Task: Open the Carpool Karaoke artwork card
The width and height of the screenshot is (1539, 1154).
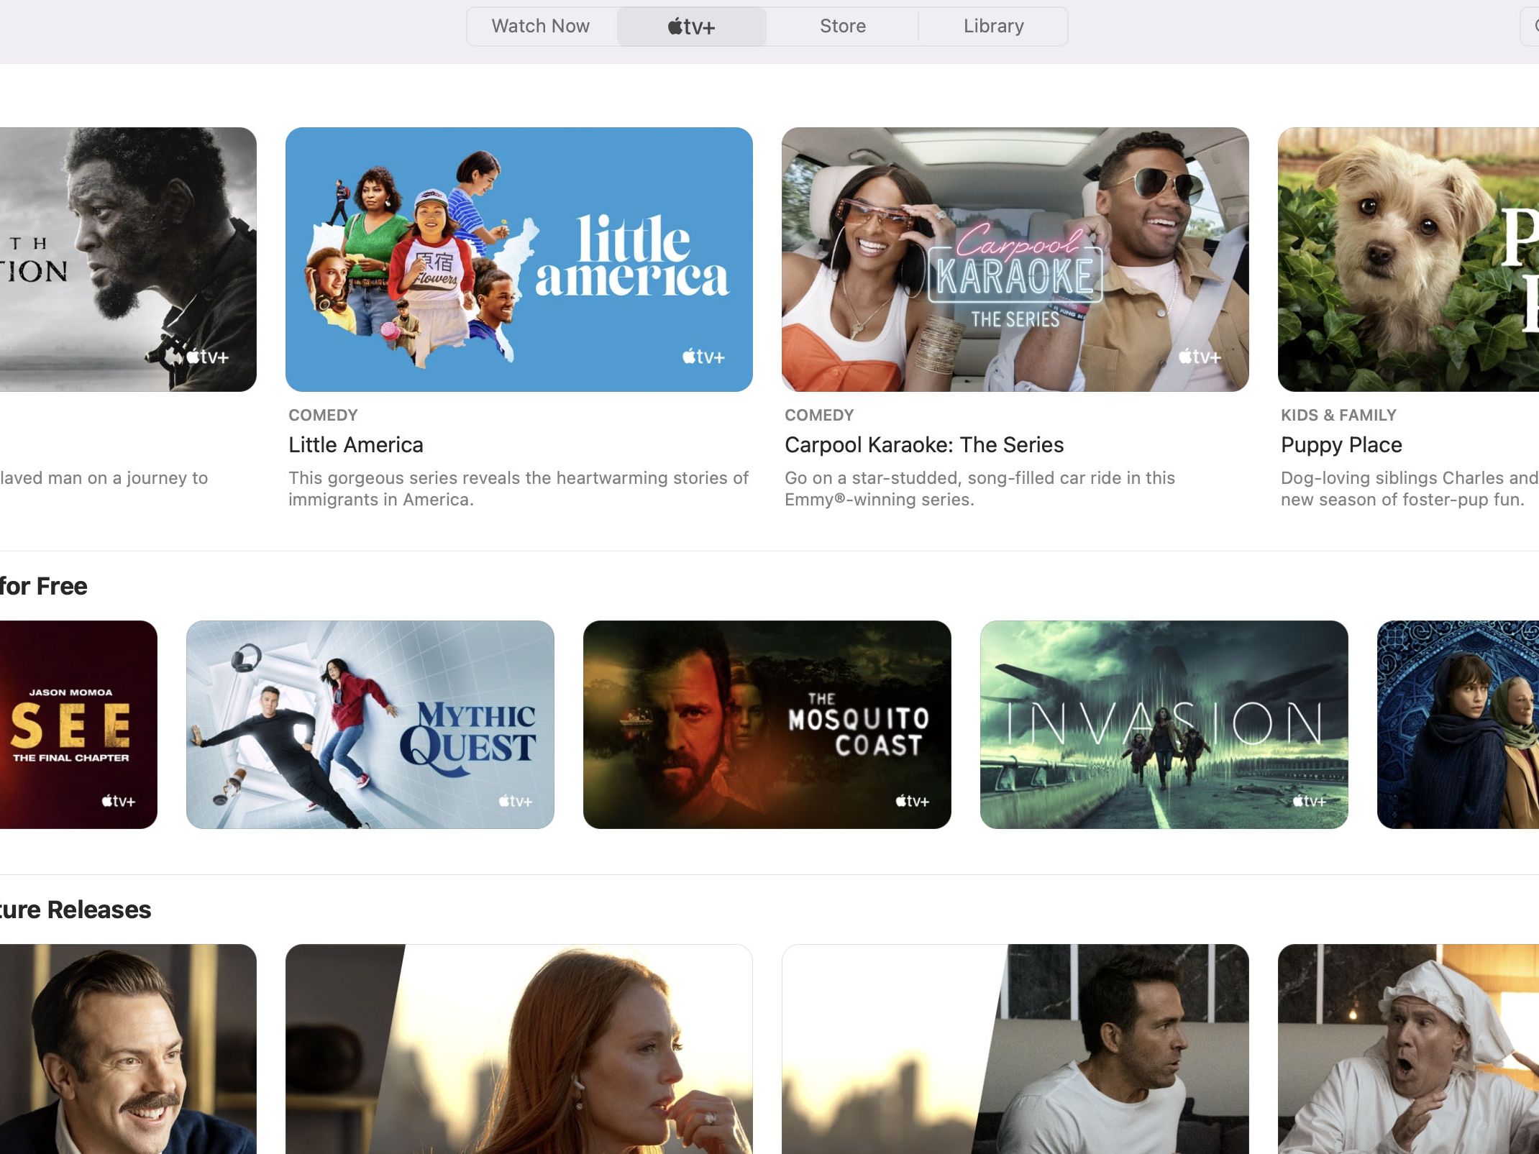Action: 1015,260
